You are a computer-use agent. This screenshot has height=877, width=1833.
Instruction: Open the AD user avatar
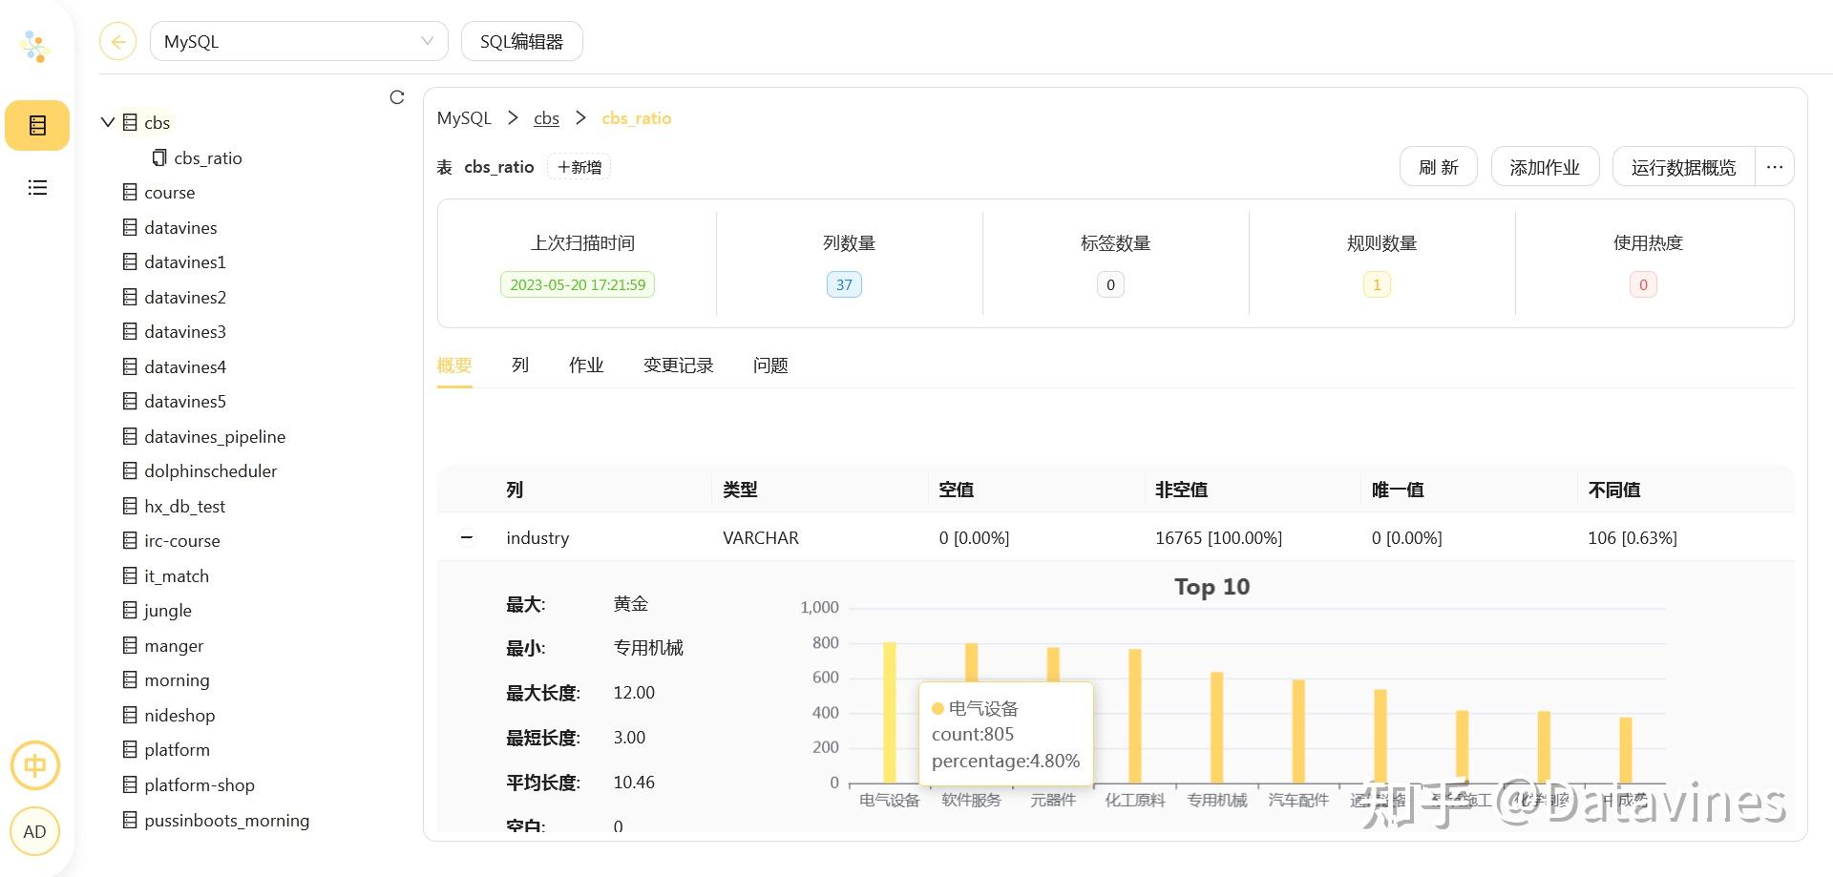(35, 831)
